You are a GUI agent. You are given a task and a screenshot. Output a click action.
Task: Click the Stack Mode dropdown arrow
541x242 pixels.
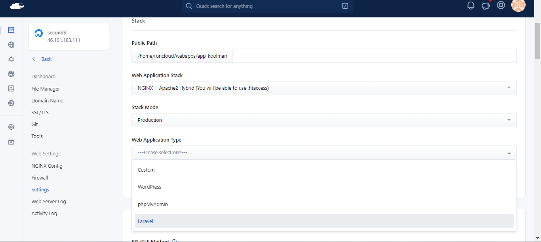pyautogui.click(x=509, y=120)
